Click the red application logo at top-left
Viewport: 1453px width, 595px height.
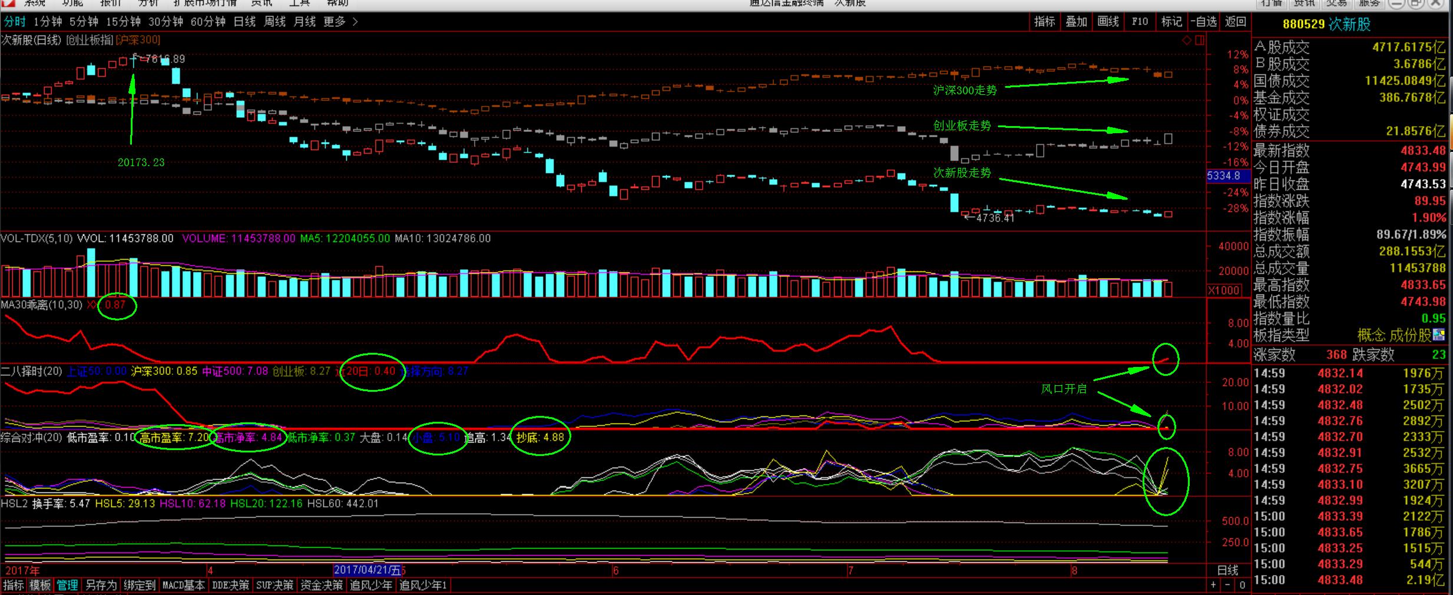(x=7, y=4)
